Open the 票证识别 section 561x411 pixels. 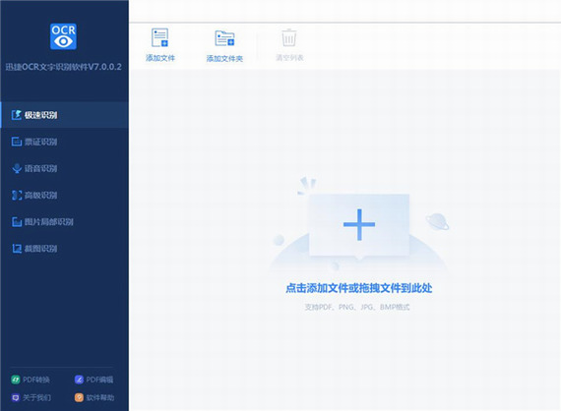tap(64, 142)
